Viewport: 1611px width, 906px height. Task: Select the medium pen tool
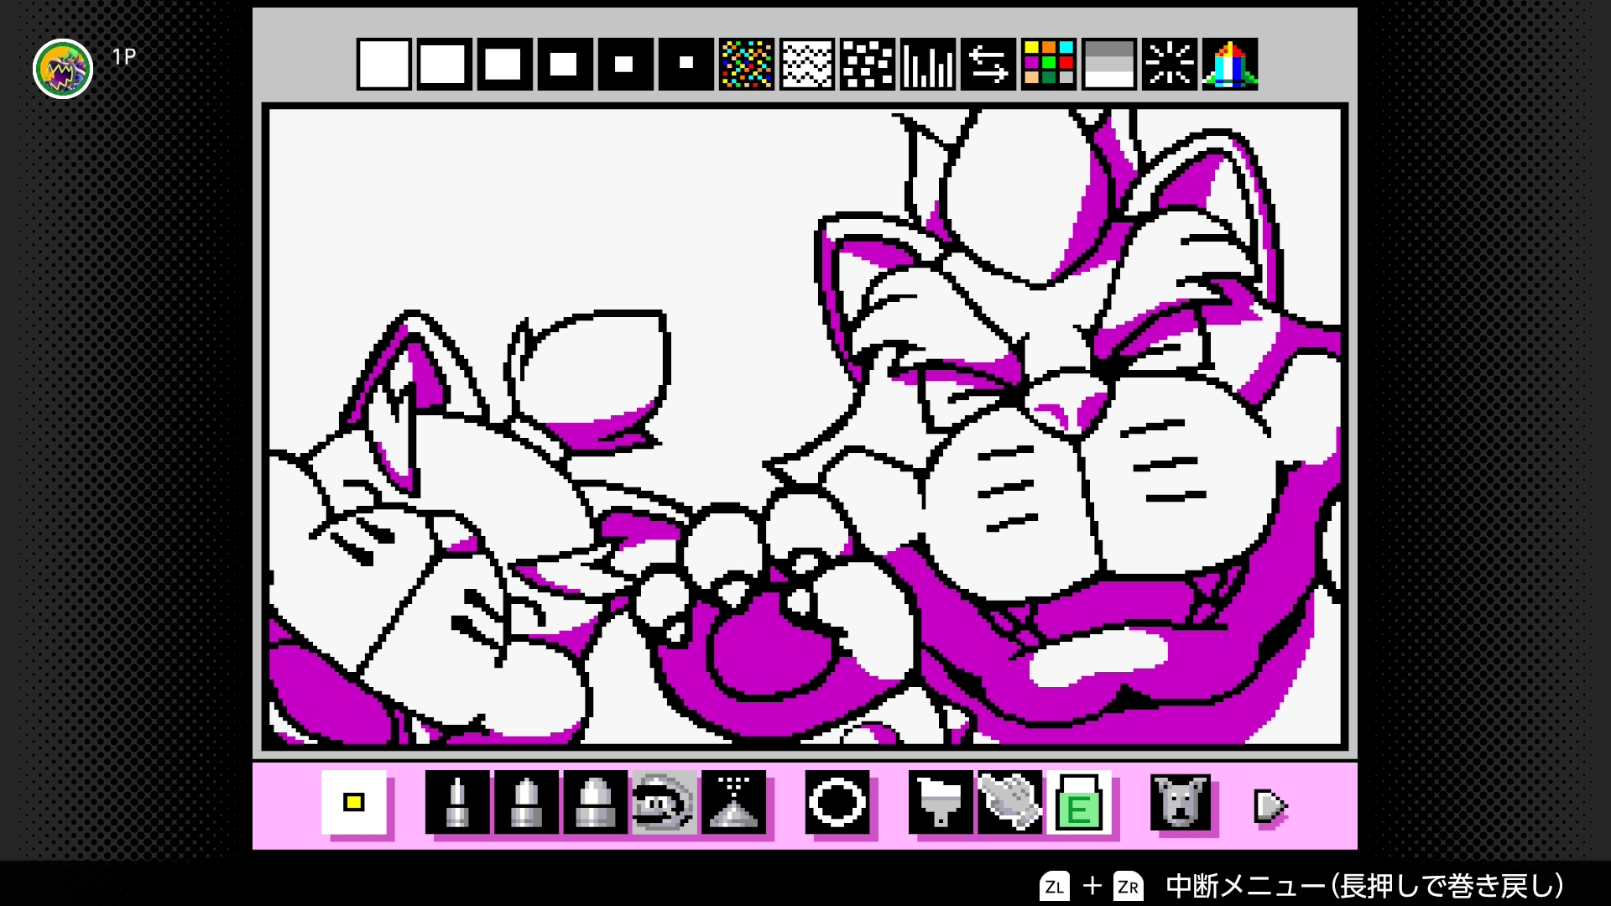click(526, 803)
